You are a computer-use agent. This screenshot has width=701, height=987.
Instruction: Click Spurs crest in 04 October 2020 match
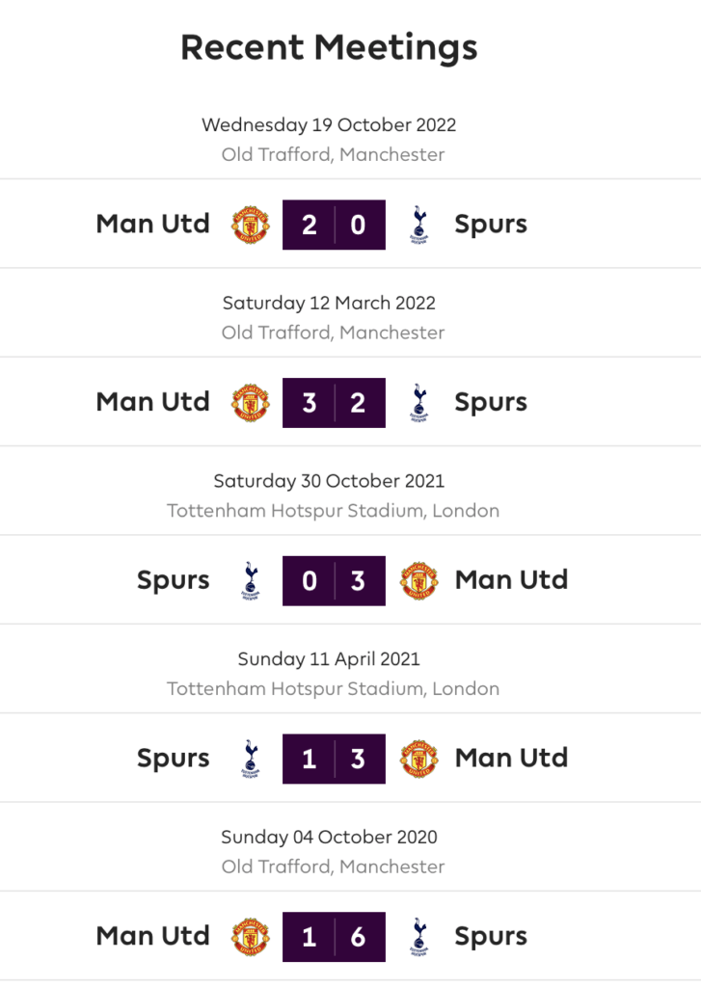pyautogui.click(x=418, y=937)
